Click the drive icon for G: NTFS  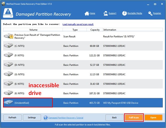tap(8, 74)
